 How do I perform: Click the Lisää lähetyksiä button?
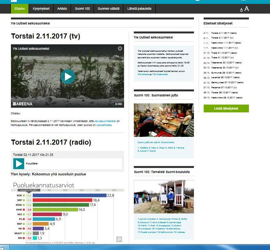tap(226, 108)
